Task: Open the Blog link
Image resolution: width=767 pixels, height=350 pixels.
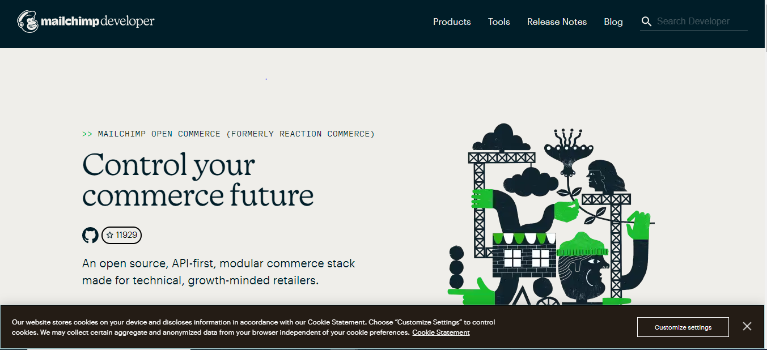Action: pos(613,22)
